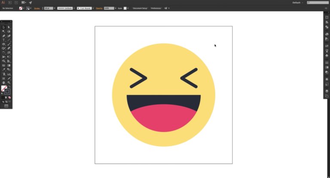
Task: Select the Artboard tool
Action: coord(3,78)
